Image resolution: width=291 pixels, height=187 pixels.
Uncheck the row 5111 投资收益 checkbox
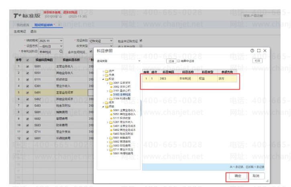pyautogui.click(x=27, y=79)
